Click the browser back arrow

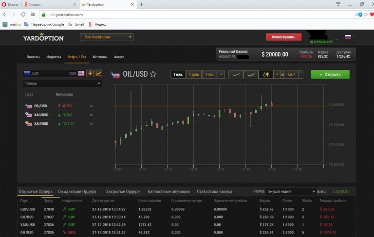point(4,15)
